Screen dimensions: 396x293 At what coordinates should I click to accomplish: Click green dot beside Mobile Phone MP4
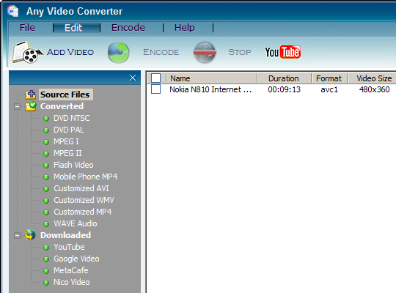[46, 177]
